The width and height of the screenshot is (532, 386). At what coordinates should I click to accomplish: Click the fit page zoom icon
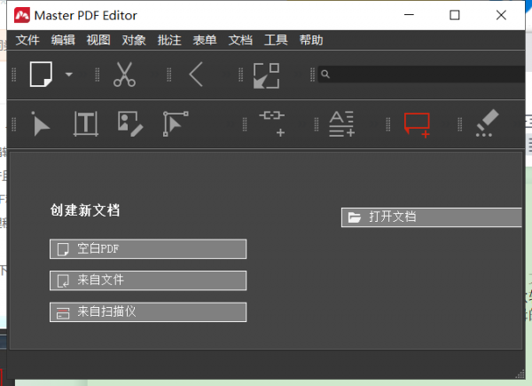click(x=266, y=75)
